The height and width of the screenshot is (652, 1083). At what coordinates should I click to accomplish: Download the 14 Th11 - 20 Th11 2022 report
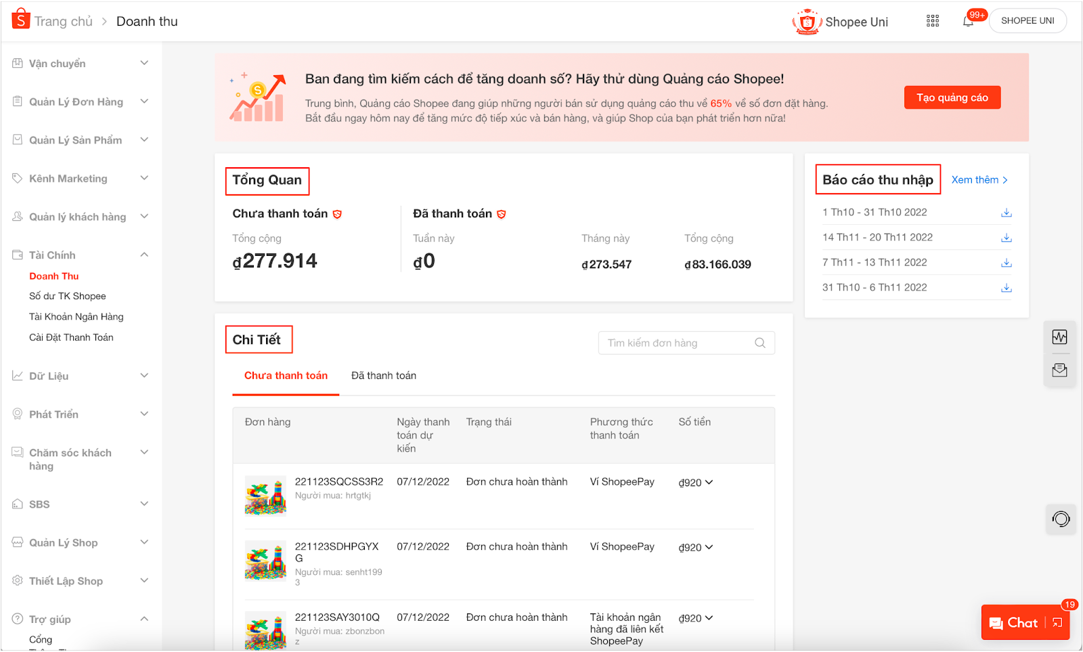pyautogui.click(x=1007, y=237)
